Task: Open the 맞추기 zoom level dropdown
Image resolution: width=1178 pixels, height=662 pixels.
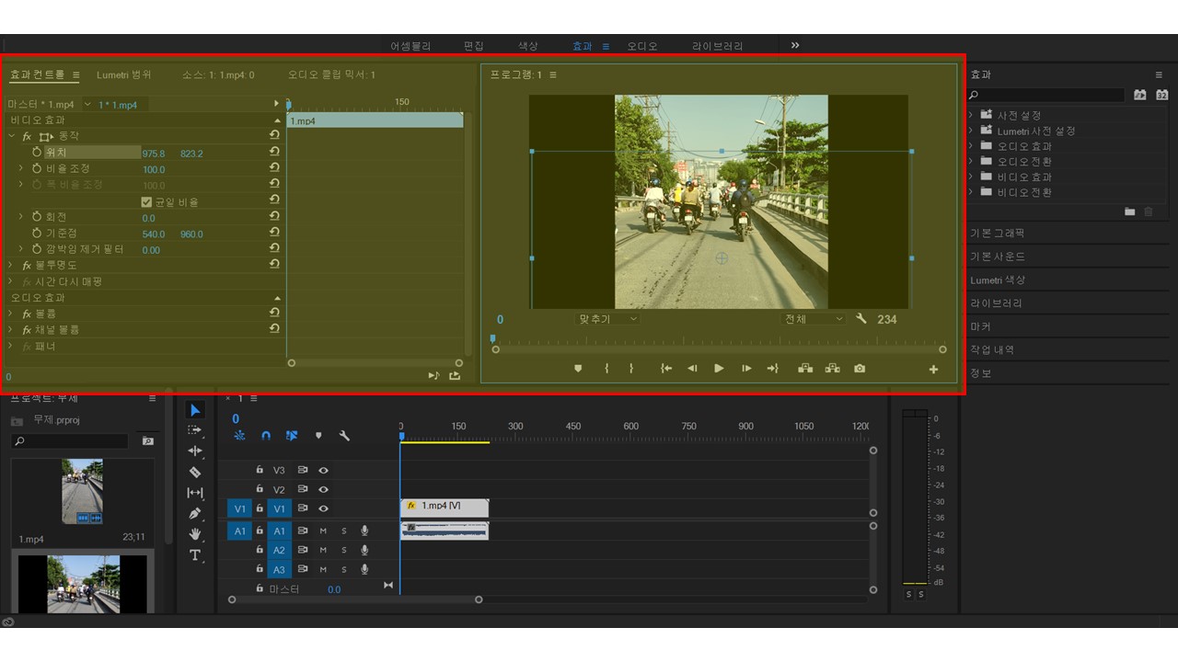Action: click(x=607, y=319)
